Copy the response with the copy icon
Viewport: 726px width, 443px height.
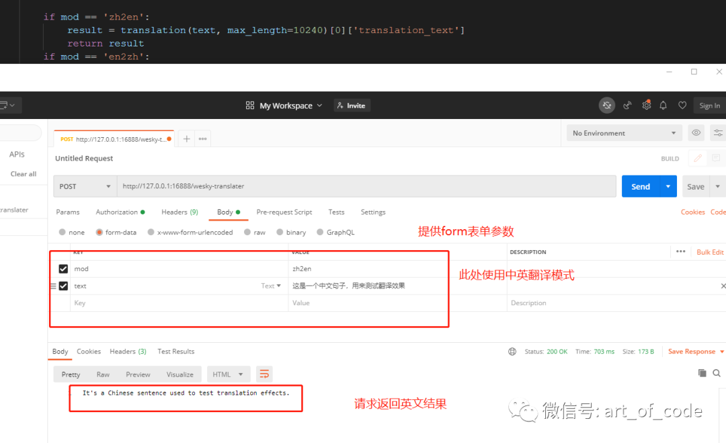click(x=702, y=372)
